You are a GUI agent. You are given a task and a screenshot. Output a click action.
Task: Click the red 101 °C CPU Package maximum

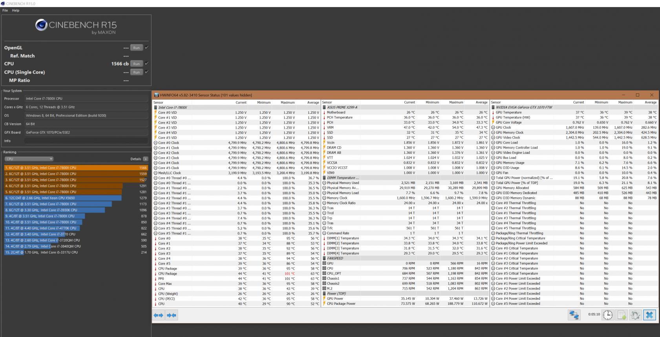coord(290,274)
